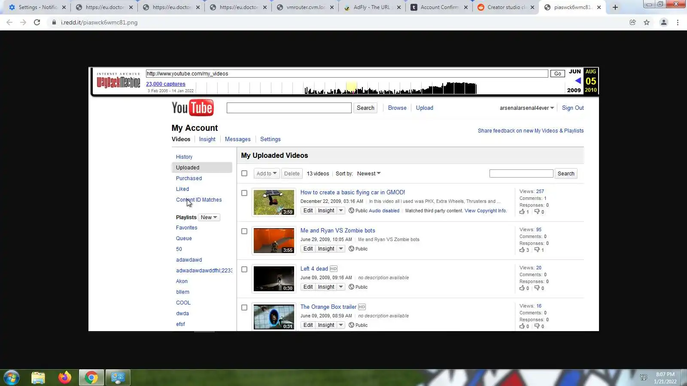Click the highlighted capture on Wayback timeline
This screenshot has height=386, width=687.
tap(351, 87)
